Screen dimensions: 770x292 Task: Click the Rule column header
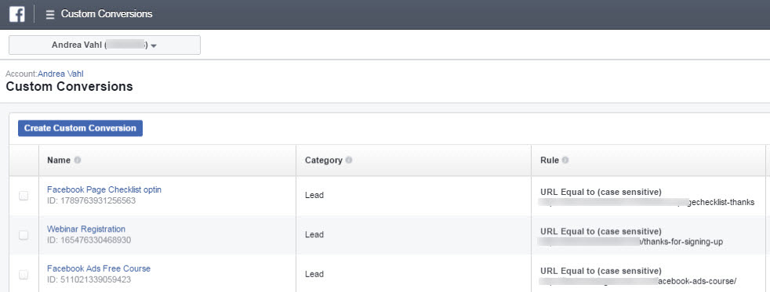point(648,160)
